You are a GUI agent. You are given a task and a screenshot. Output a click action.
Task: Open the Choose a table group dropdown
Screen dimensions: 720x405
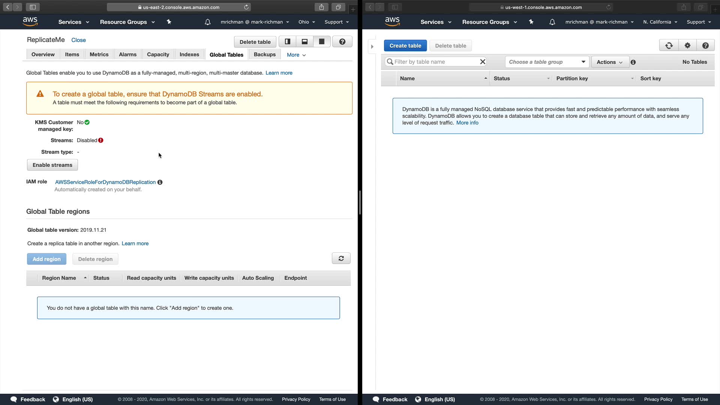pos(547,62)
